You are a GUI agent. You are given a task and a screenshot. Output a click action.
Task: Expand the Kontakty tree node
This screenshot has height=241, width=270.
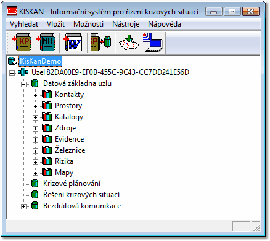click(35, 95)
